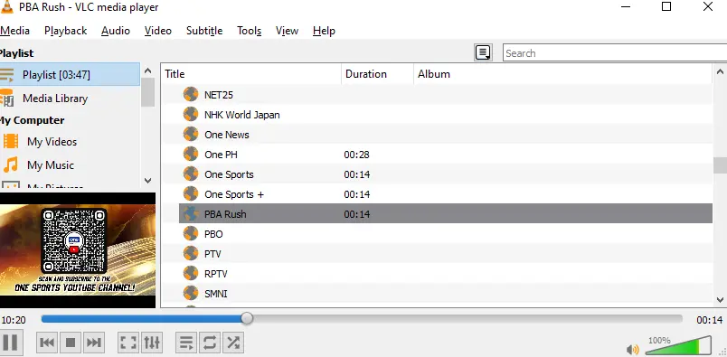Click playlist scrollbar up arrow
The width and height of the screenshot is (727, 357).
(720, 72)
